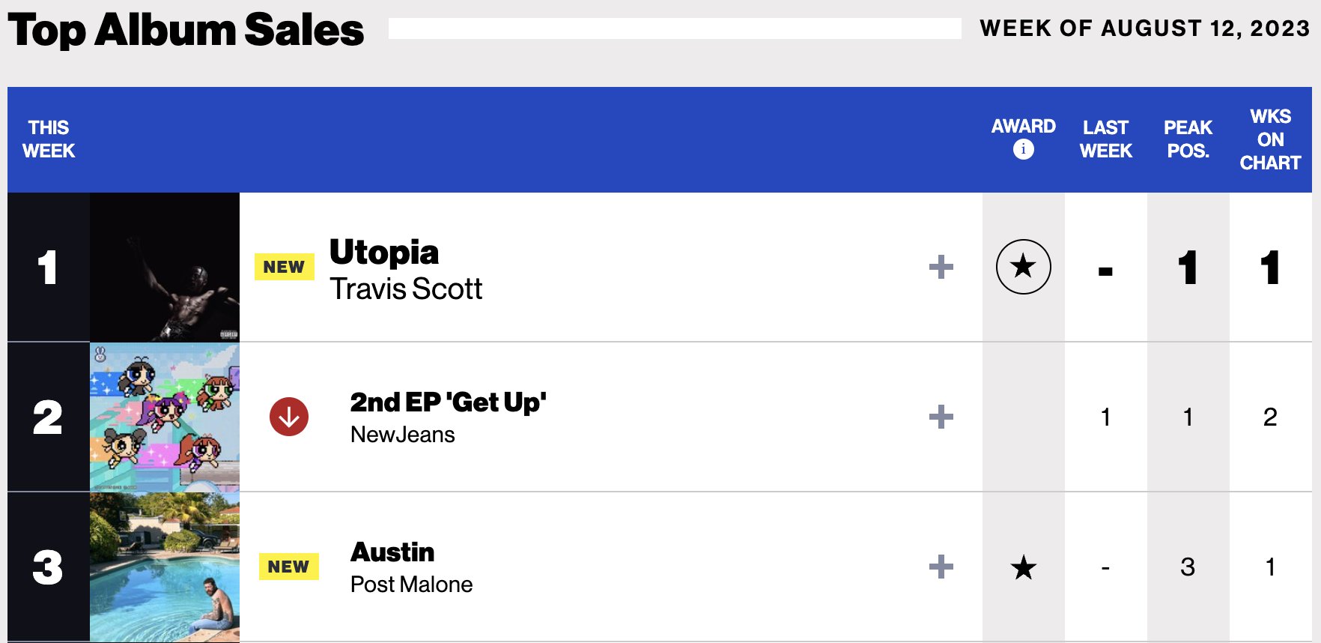Click the star award icon for Austin
This screenshot has width=1321, height=643.
(1023, 567)
